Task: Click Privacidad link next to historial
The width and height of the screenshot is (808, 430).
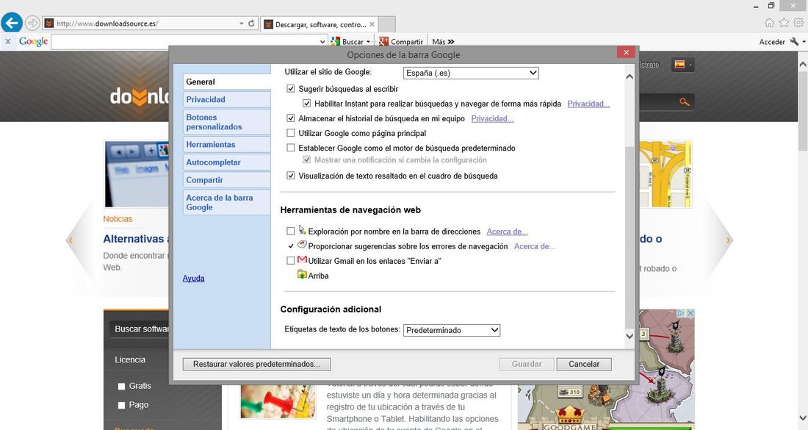Action: 492,118
